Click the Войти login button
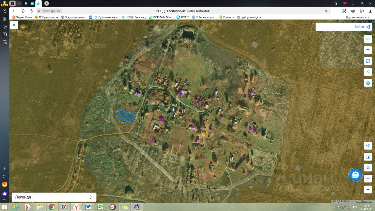The height and width of the screenshot is (211, 375). pyautogui.click(x=362, y=27)
